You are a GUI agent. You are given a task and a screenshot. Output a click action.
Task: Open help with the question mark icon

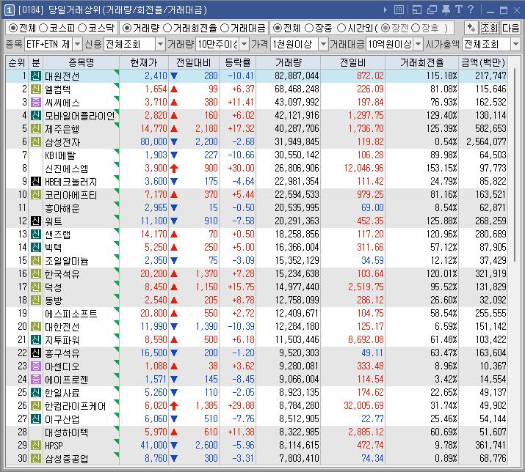pyautogui.click(x=471, y=10)
